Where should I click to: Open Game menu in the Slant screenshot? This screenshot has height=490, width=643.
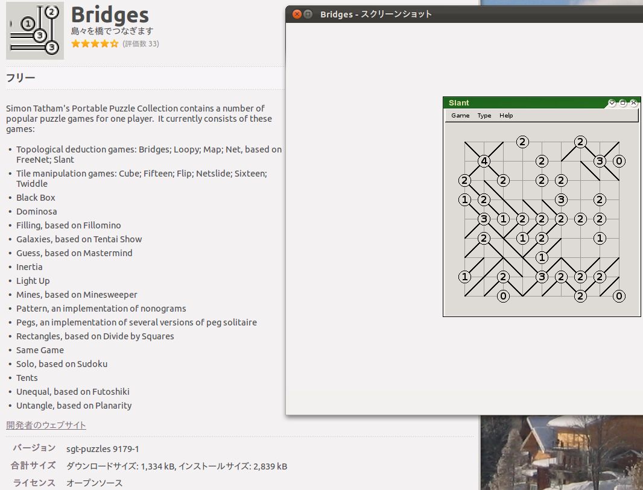(460, 116)
